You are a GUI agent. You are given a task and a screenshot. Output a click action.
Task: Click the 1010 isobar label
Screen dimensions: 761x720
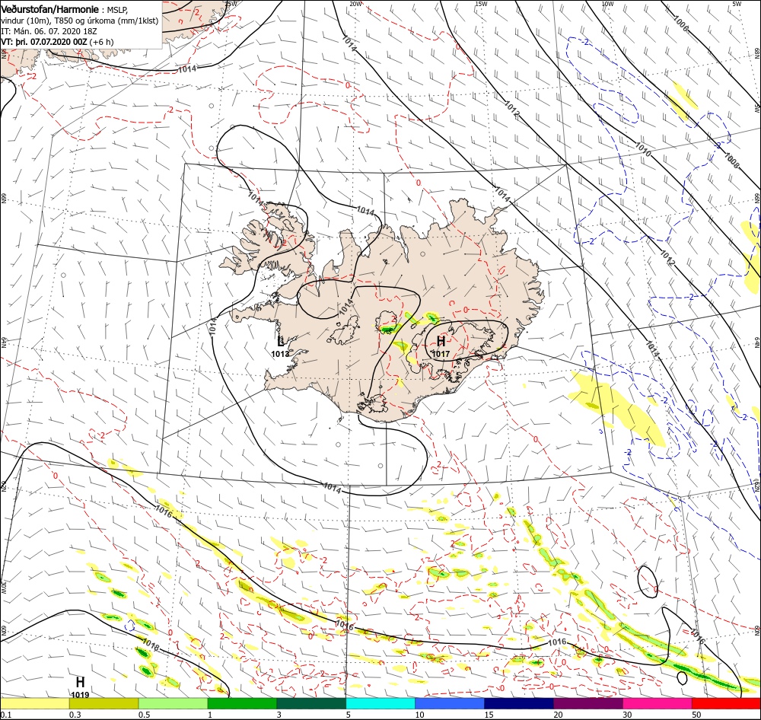coord(643,149)
